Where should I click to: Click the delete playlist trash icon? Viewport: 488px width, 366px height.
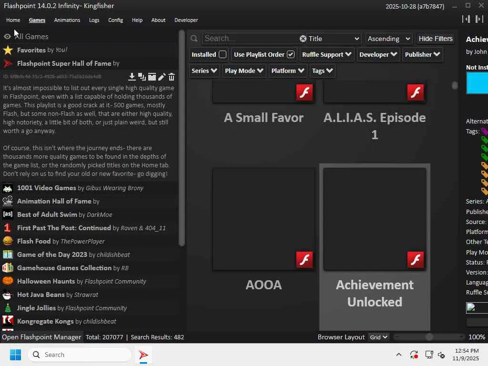click(x=172, y=77)
